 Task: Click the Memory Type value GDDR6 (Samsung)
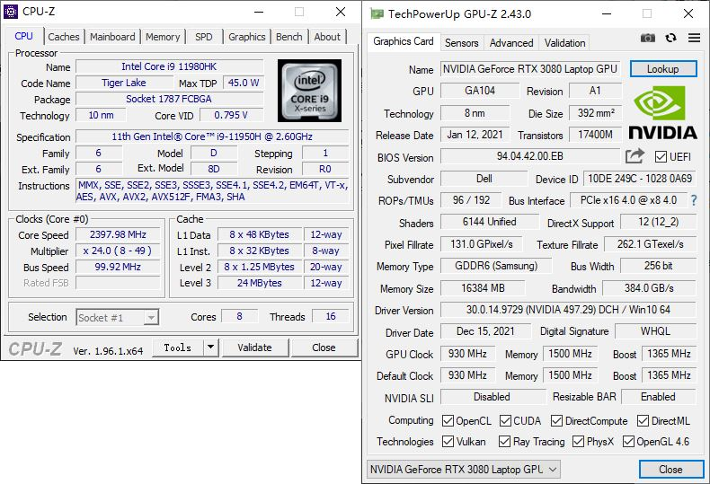pyautogui.click(x=496, y=266)
